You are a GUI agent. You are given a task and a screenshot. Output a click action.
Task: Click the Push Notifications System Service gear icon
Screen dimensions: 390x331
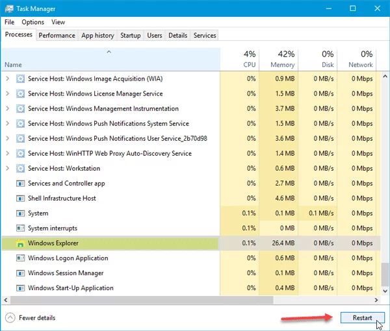[x=20, y=123]
